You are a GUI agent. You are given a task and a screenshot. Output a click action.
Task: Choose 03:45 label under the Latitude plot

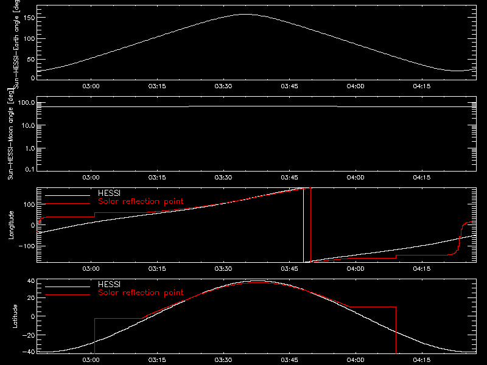click(290, 360)
